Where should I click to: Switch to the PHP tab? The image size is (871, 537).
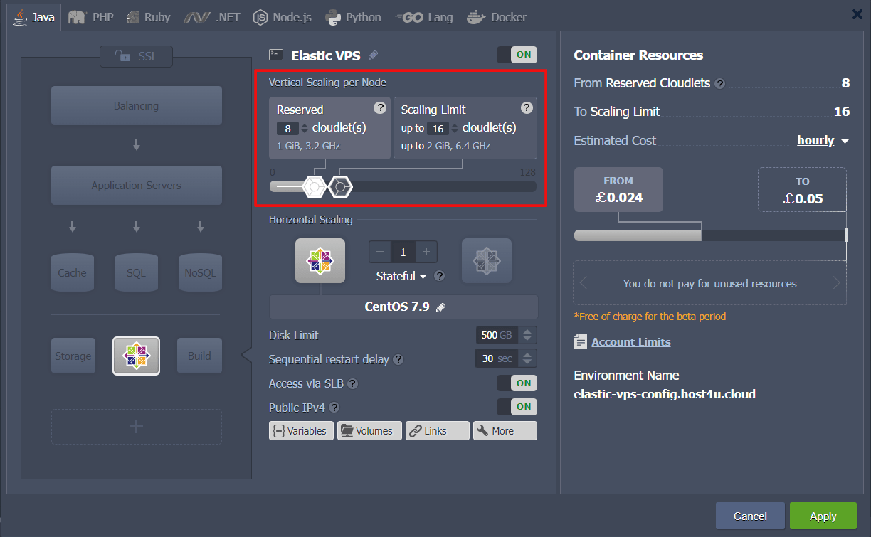pyautogui.click(x=90, y=17)
